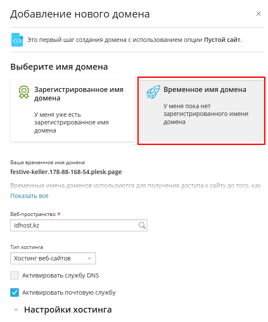Open the "Хостинг веб-сайтов" hosting type dropdown
Image resolution: width=268 pixels, height=322 pixels.
click(x=52, y=258)
